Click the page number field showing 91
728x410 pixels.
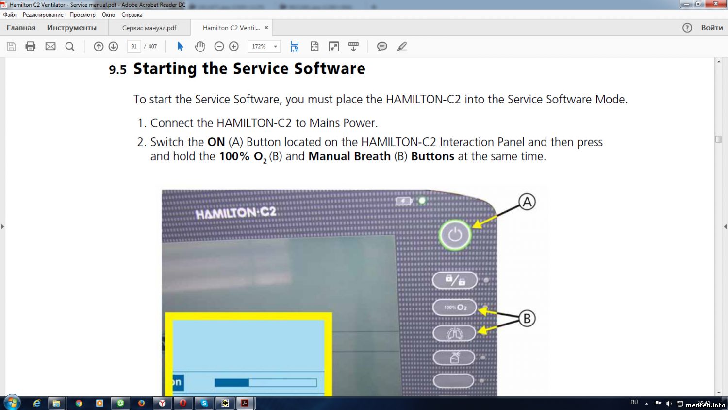[134, 47]
